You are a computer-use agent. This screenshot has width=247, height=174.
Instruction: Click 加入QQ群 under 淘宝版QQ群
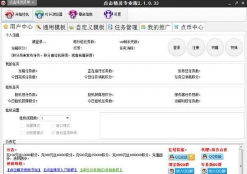181,171
